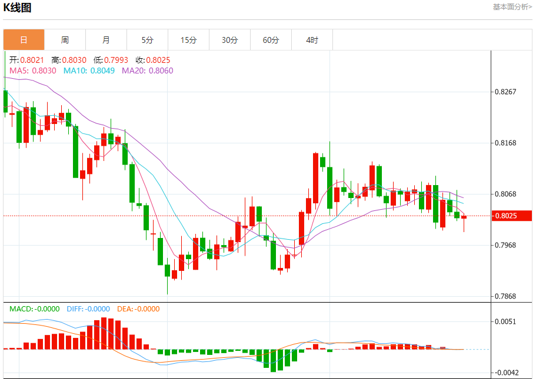Image resolution: width=536 pixels, height=379 pixels.
Task: Click the DEA: -0.0000 label
Action: pyautogui.click(x=138, y=309)
